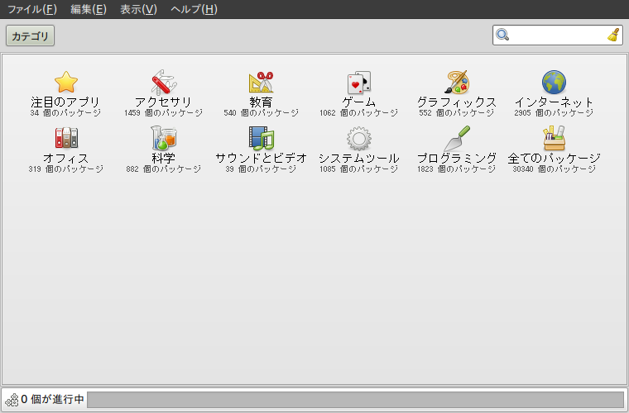Open the 教育 ruler and scissors icon

262,82
